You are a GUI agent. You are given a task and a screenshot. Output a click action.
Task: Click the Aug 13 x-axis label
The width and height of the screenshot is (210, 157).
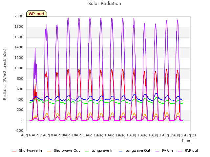click(x=103, y=135)
